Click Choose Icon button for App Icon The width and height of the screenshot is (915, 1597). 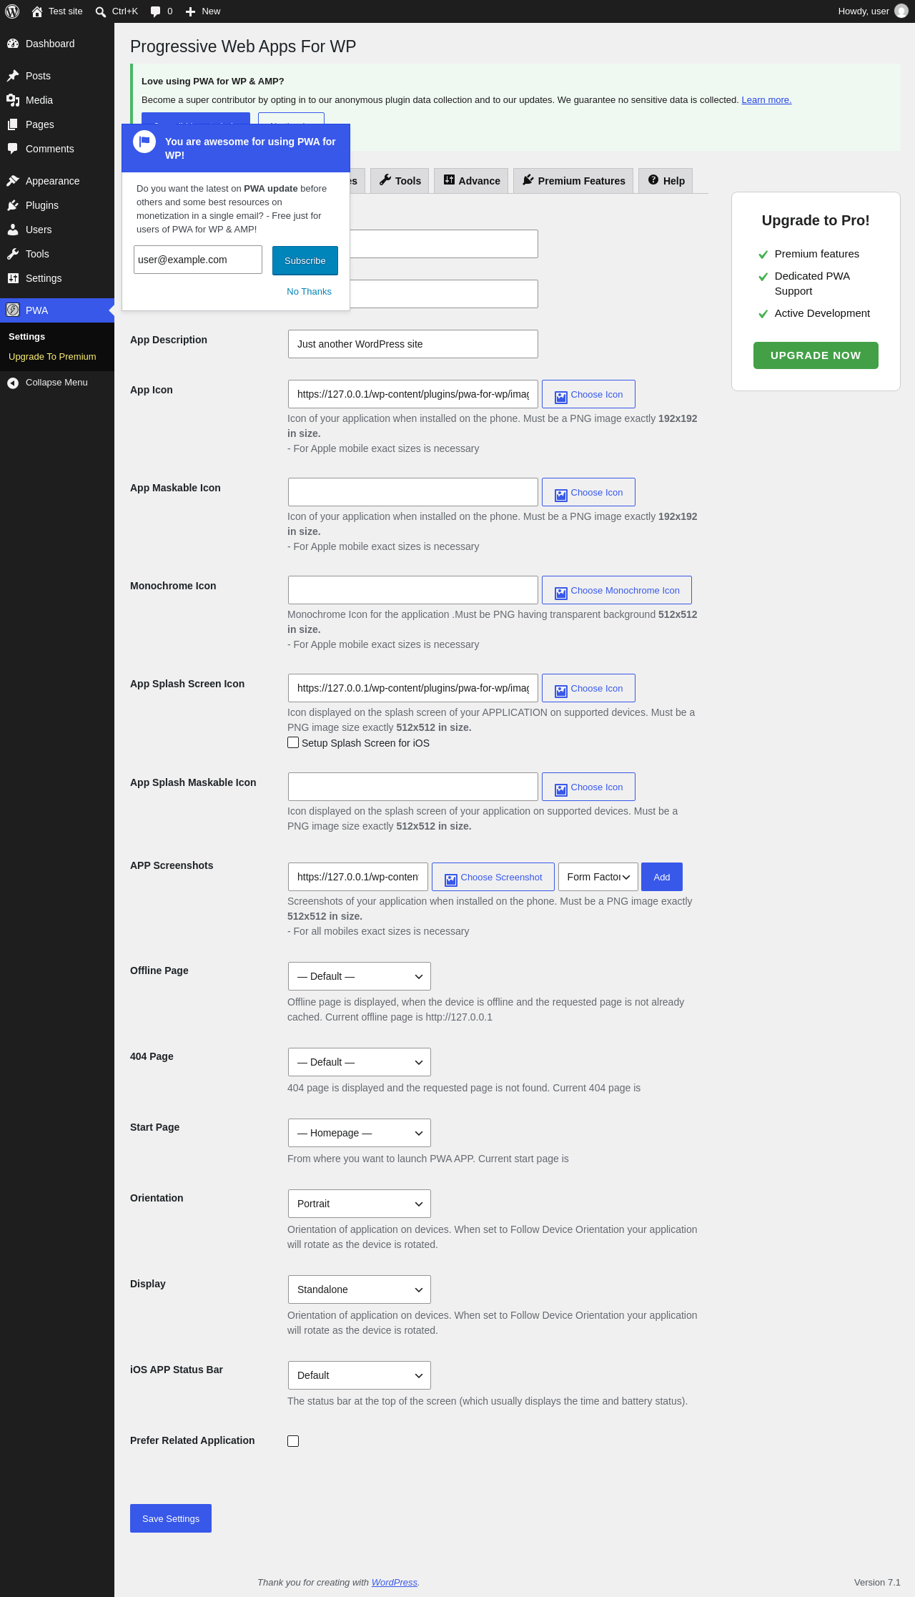click(x=588, y=394)
